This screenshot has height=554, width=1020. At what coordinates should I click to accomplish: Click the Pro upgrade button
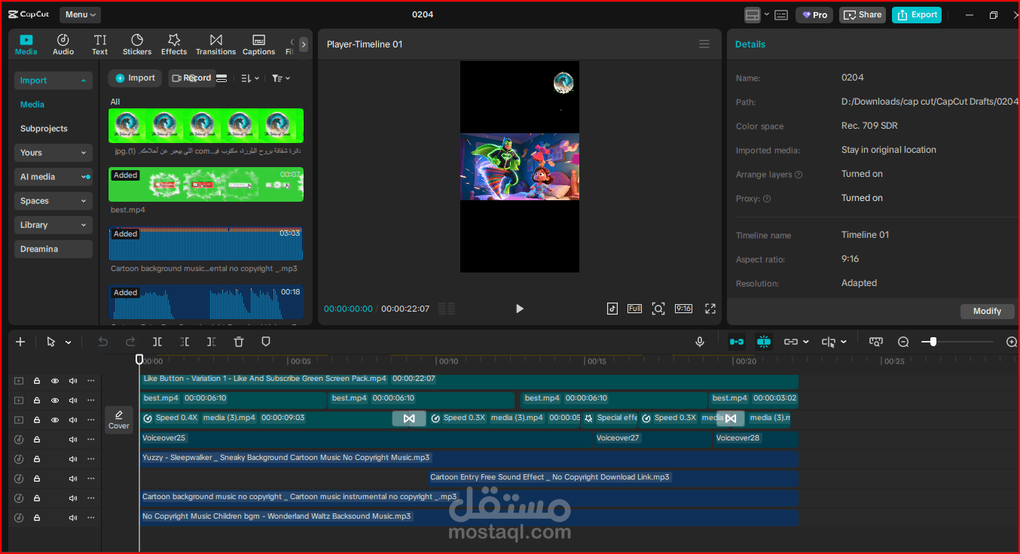click(x=814, y=14)
